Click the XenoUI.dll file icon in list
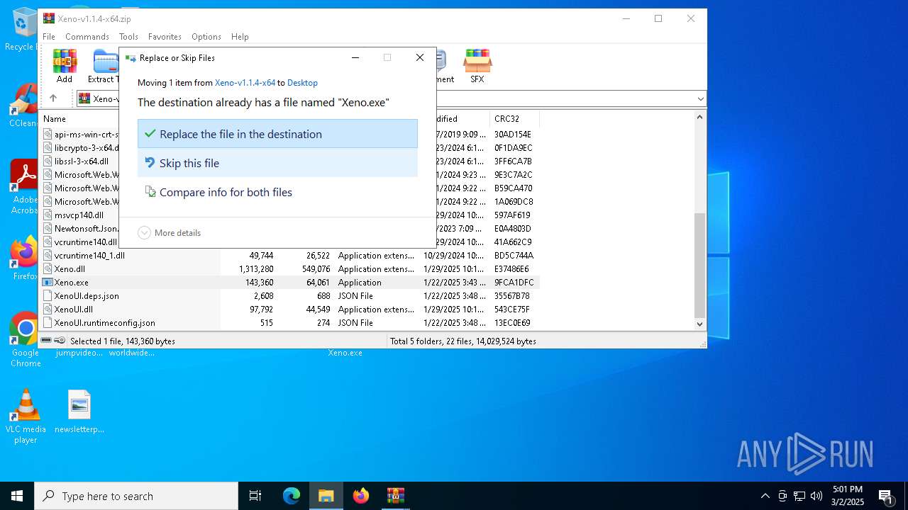This screenshot has height=510, width=908. (x=48, y=310)
